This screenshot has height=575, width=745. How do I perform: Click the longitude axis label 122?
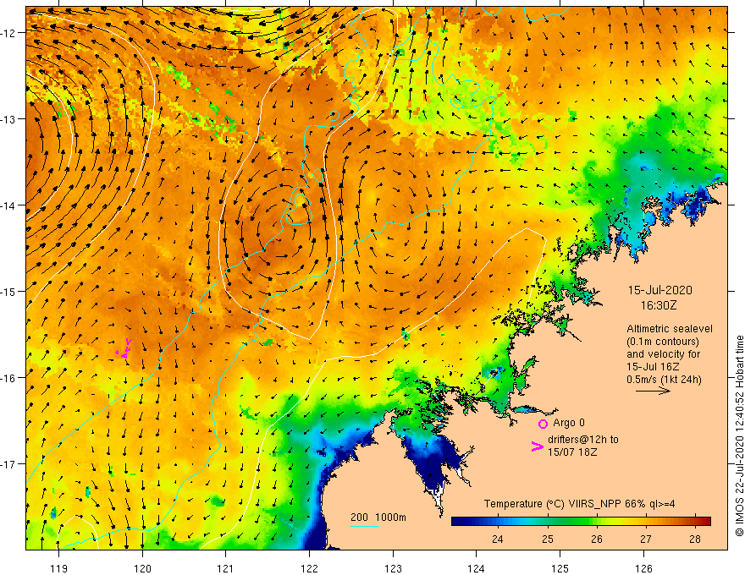click(309, 568)
